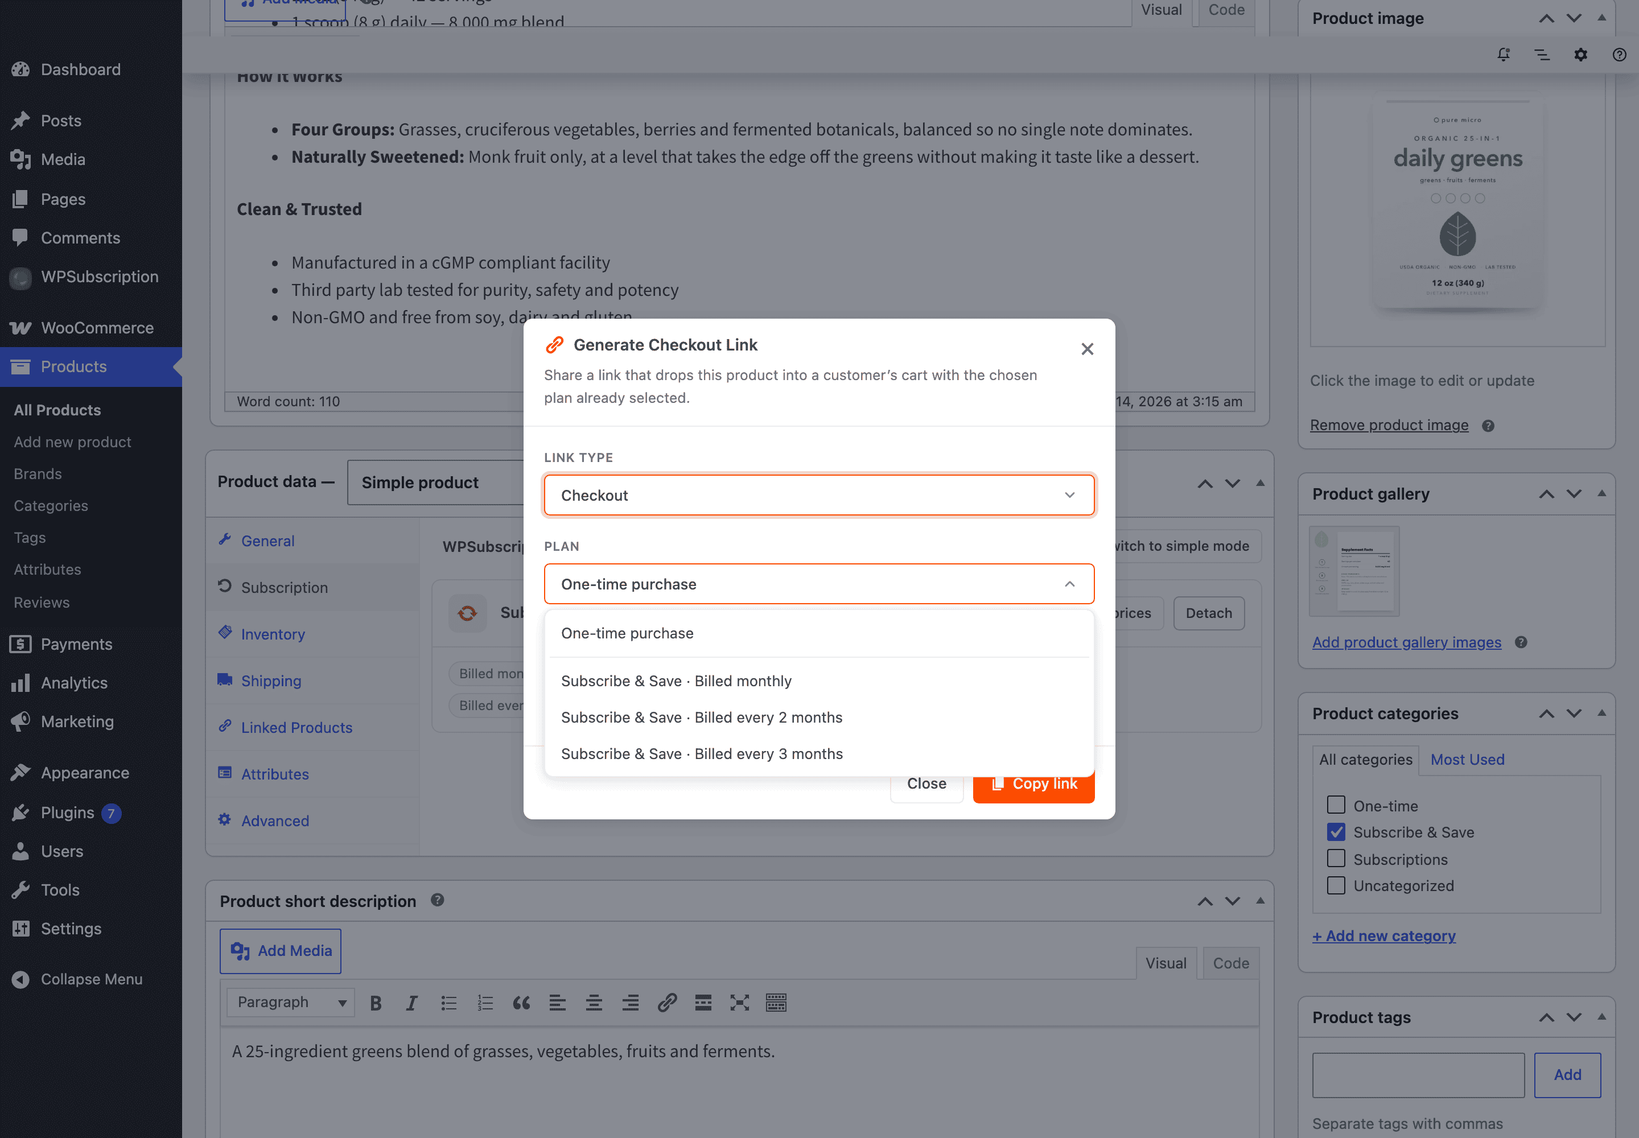Enter fullscreen editor mode
The height and width of the screenshot is (1138, 1639).
tap(740, 1003)
